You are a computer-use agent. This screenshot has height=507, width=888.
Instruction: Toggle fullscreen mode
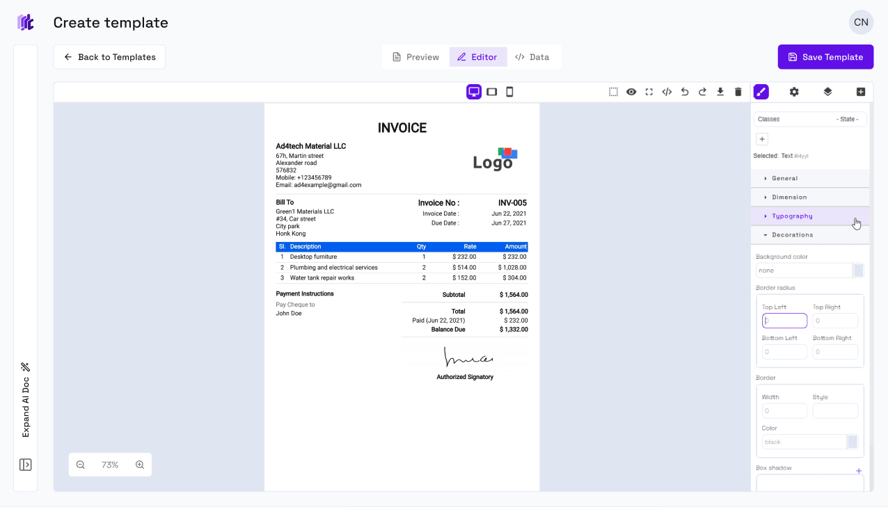pyautogui.click(x=649, y=91)
